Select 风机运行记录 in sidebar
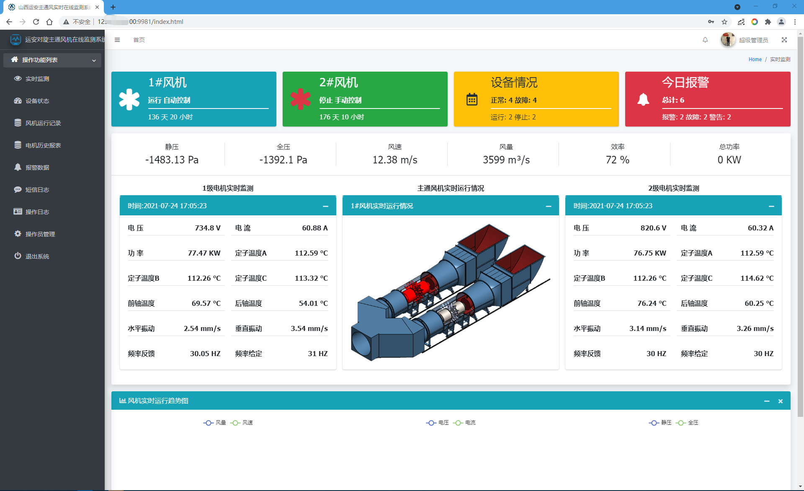This screenshot has width=804, height=491. (43, 123)
